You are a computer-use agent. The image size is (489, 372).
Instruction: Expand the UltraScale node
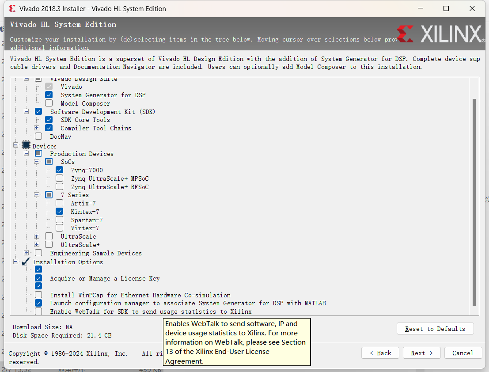[x=37, y=236]
